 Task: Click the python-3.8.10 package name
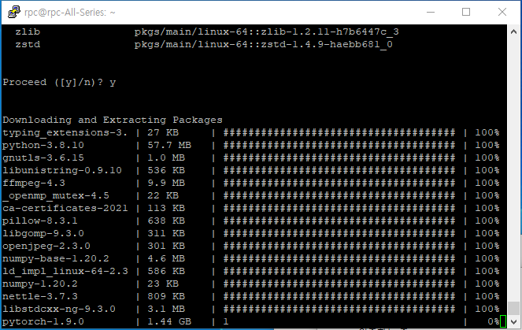pyautogui.click(x=43, y=145)
